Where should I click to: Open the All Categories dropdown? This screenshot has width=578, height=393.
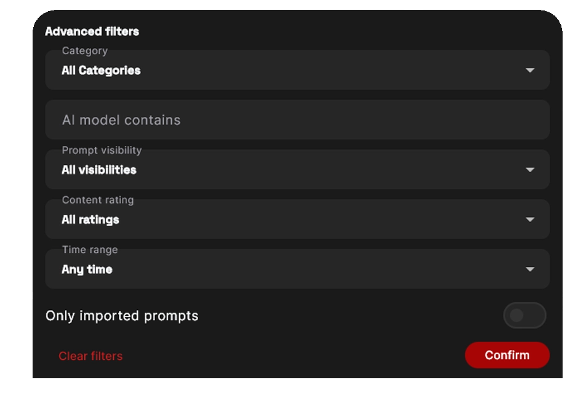pos(297,71)
